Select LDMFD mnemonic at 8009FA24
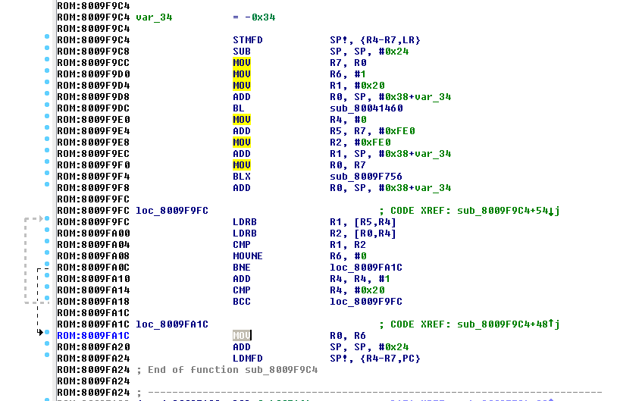This screenshot has height=401, width=642. pyautogui.click(x=248, y=359)
